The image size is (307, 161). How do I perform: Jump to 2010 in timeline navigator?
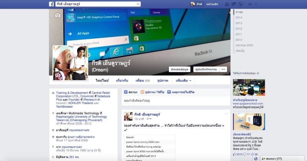(x=239, y=40)
